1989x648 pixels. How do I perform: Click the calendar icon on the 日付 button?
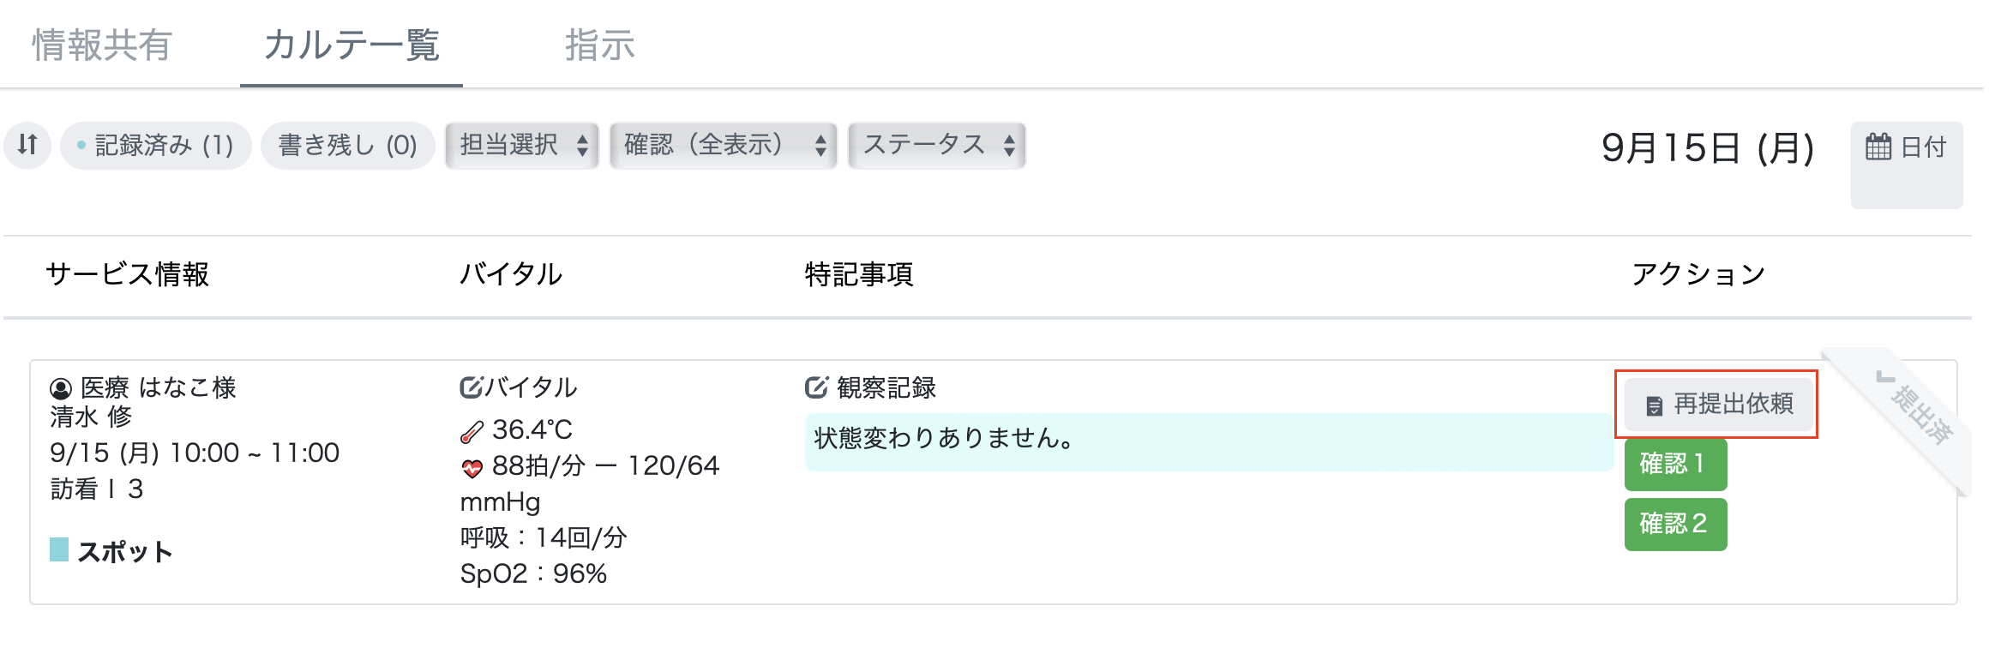pos(1879,145)
